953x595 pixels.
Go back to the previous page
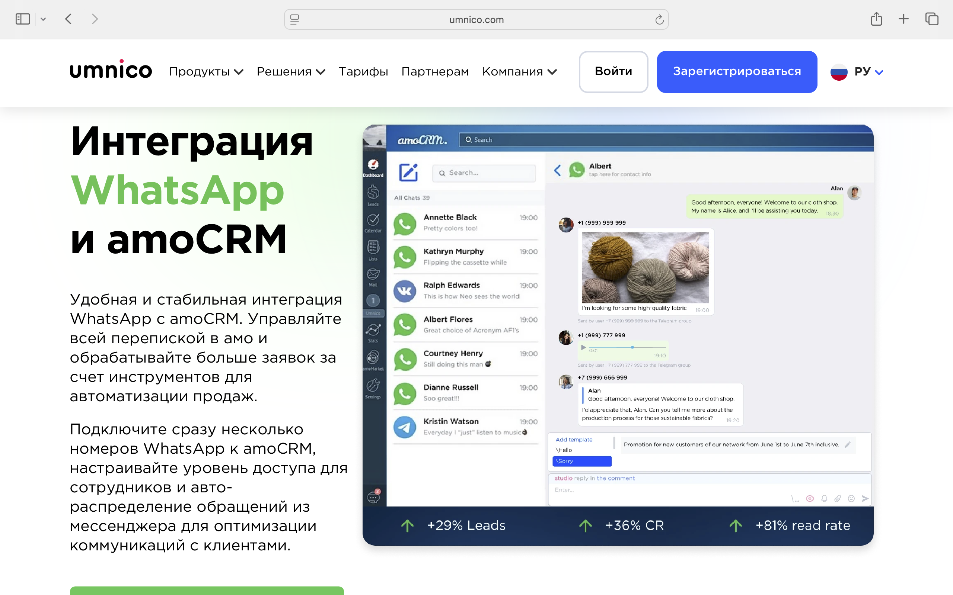pyautogui.click(x=68, y=19)
